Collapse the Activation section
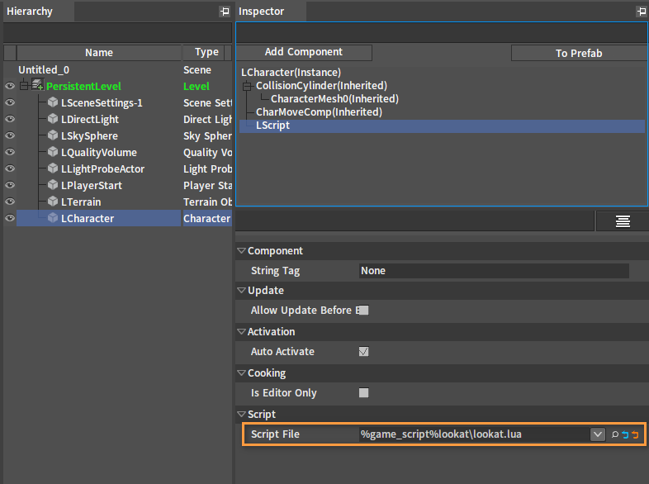This screenshot has width=649, height=484. tap(241, 331)
